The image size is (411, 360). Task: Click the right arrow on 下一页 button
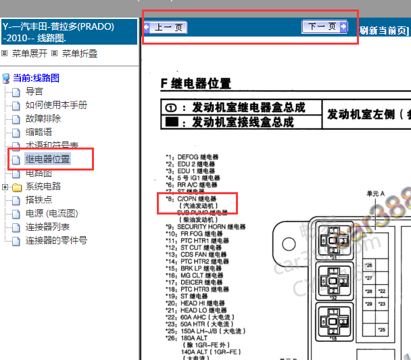[x=343, y=26]
